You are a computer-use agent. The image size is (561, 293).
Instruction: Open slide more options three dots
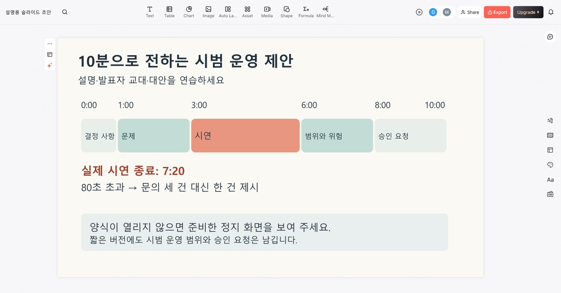tap(50, 44)
